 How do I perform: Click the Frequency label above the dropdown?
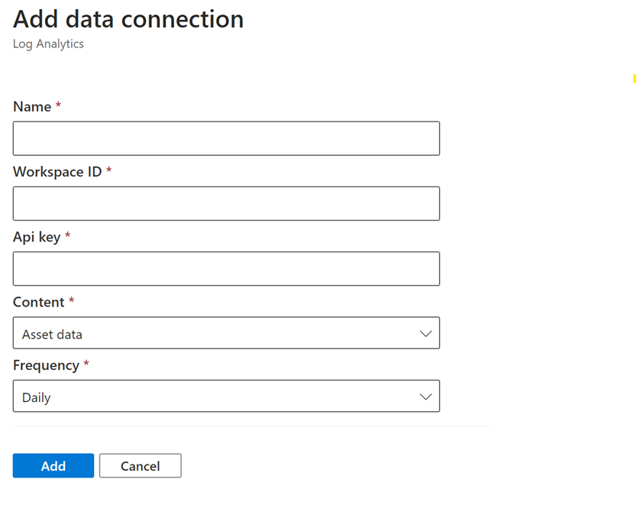point(46,365)
